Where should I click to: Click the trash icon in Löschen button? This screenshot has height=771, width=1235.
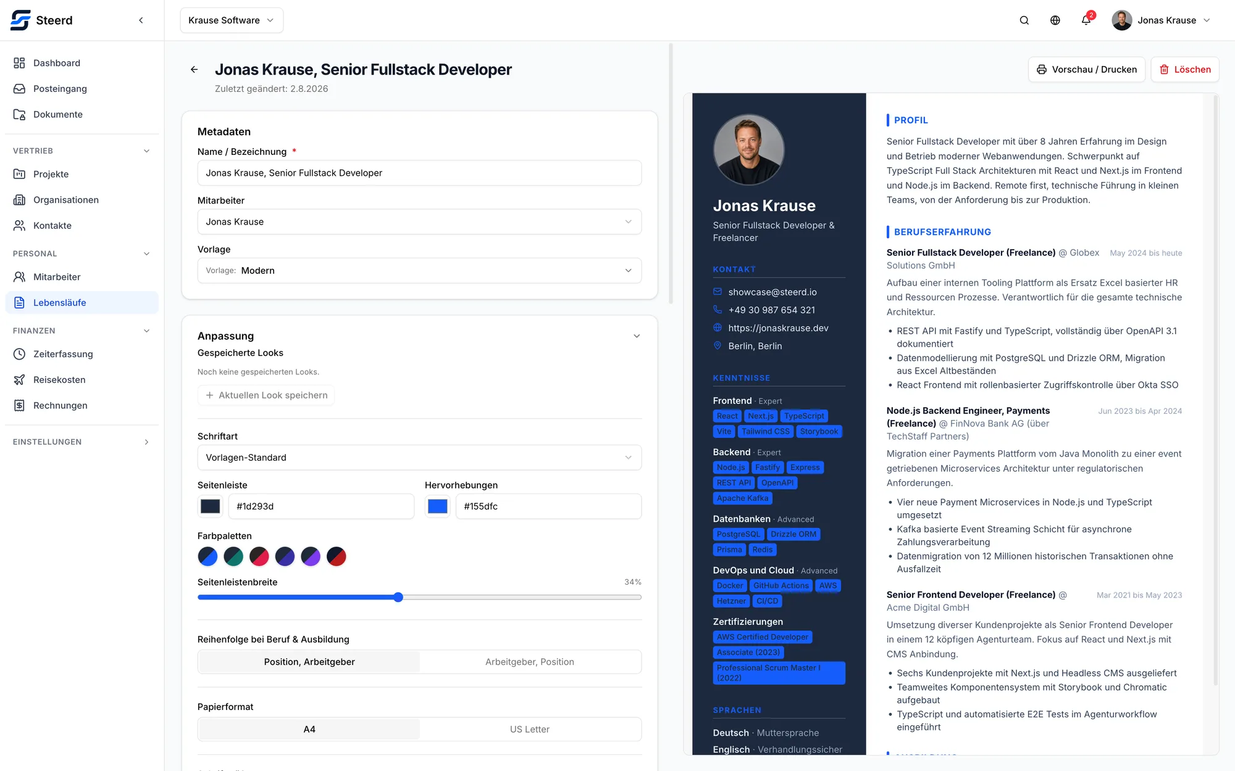(x=1164, y=70)
